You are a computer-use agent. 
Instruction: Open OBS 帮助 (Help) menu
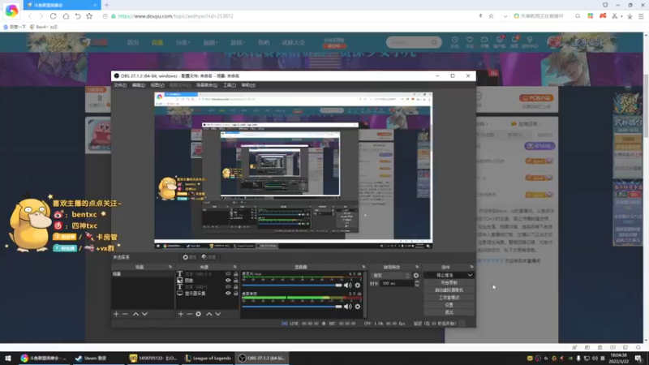coord(248,85)
